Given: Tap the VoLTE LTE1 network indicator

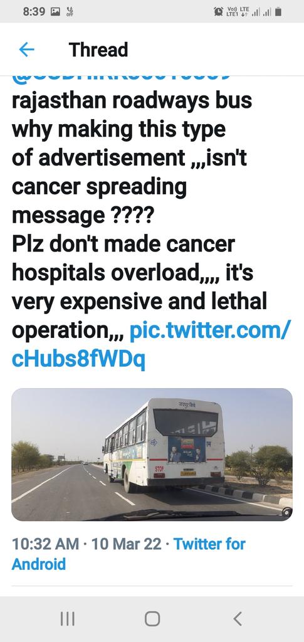Looking at the screenshot, I should (x=238, y=12).
